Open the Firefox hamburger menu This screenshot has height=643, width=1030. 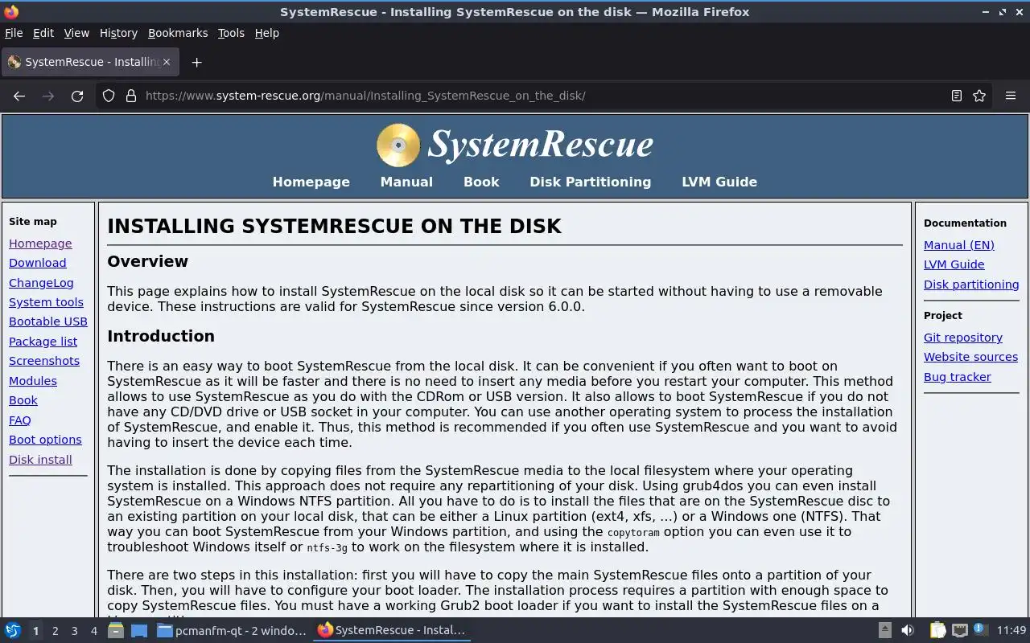(x=1011, y=96)
